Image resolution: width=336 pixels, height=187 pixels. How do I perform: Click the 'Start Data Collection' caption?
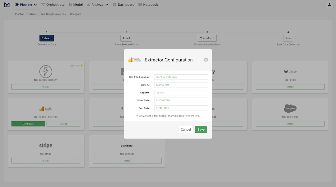(288, 45)
